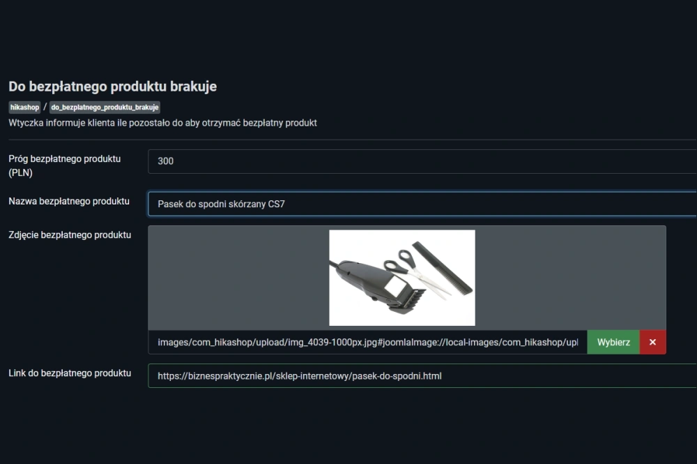Click the do_bezpłatnego_produktu_brakuje badge

pos(105,107)
